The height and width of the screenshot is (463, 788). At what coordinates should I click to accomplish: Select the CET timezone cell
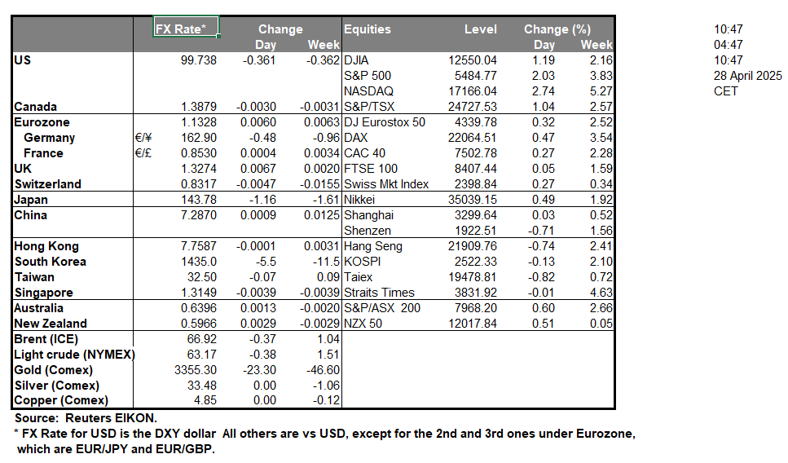point(725,91)
